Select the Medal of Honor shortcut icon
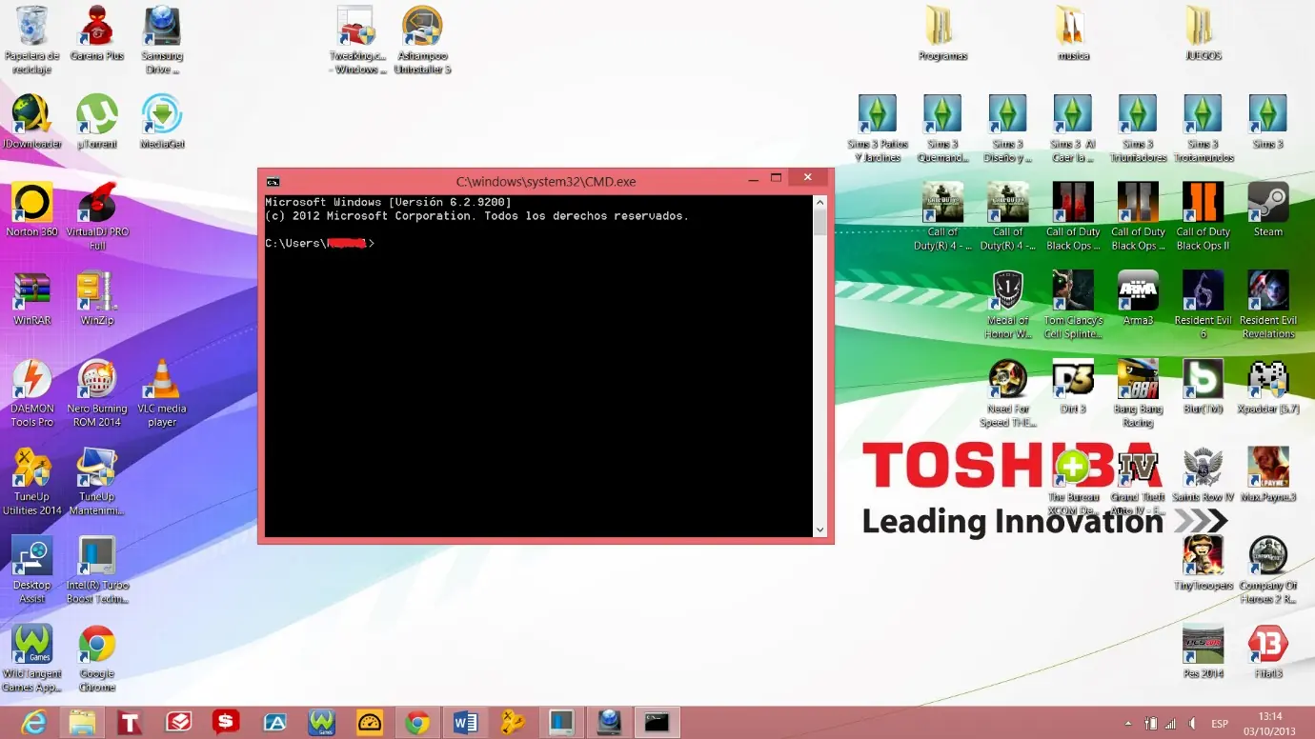The width and height of the screenshot is (1315, 739). [x=1007, y=305]
